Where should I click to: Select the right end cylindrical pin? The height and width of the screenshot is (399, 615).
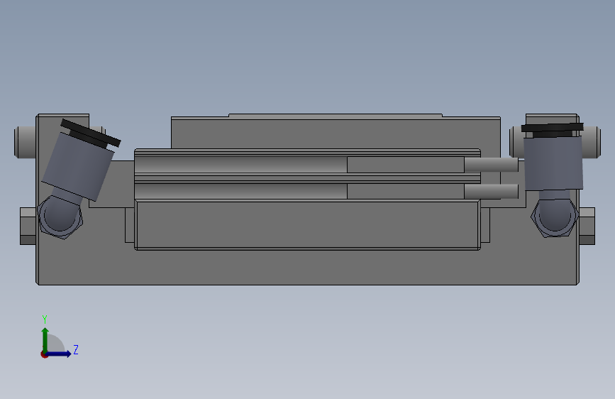click(x=592, y=142)
